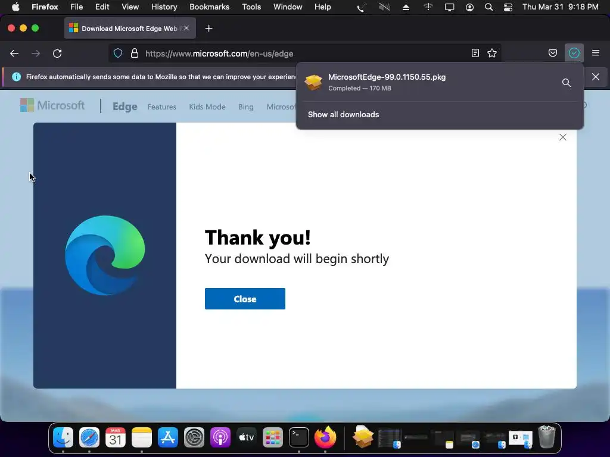Open Podcasts from the Dock

click(220, 437)
